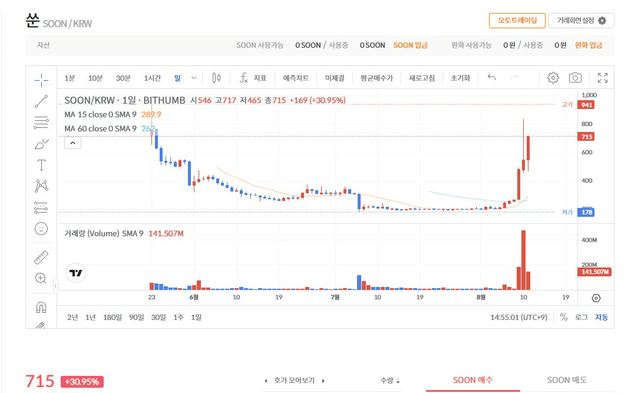The image size is (631, 393).
Task: Change the candlestick chart style
Action: 216,78
